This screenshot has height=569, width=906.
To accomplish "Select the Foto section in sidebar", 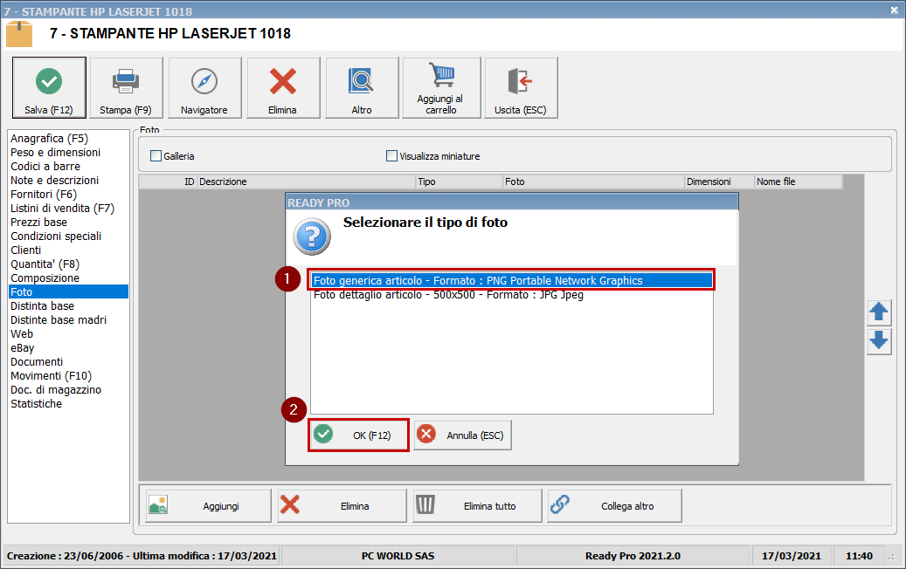I will click(69, 292).
